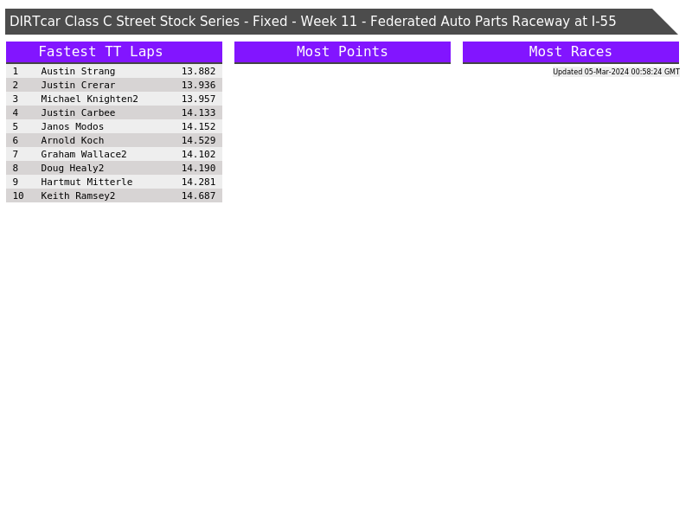Open Hartmut Mitterle's row

[86, 183]
